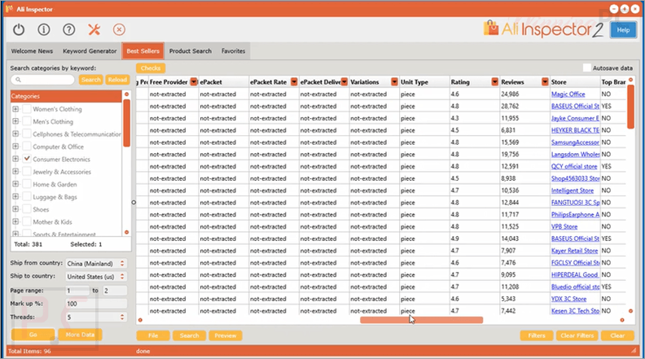This screenshot has width=645, height=359.
Task: Open the Magic Office store link
Action: coord(568,94)
